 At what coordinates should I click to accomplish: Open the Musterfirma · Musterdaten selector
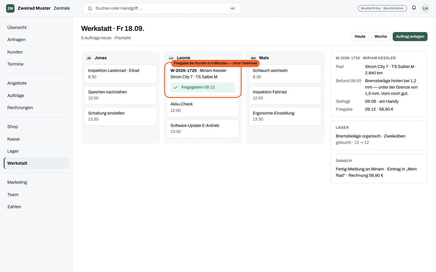(x=382, y=8)
